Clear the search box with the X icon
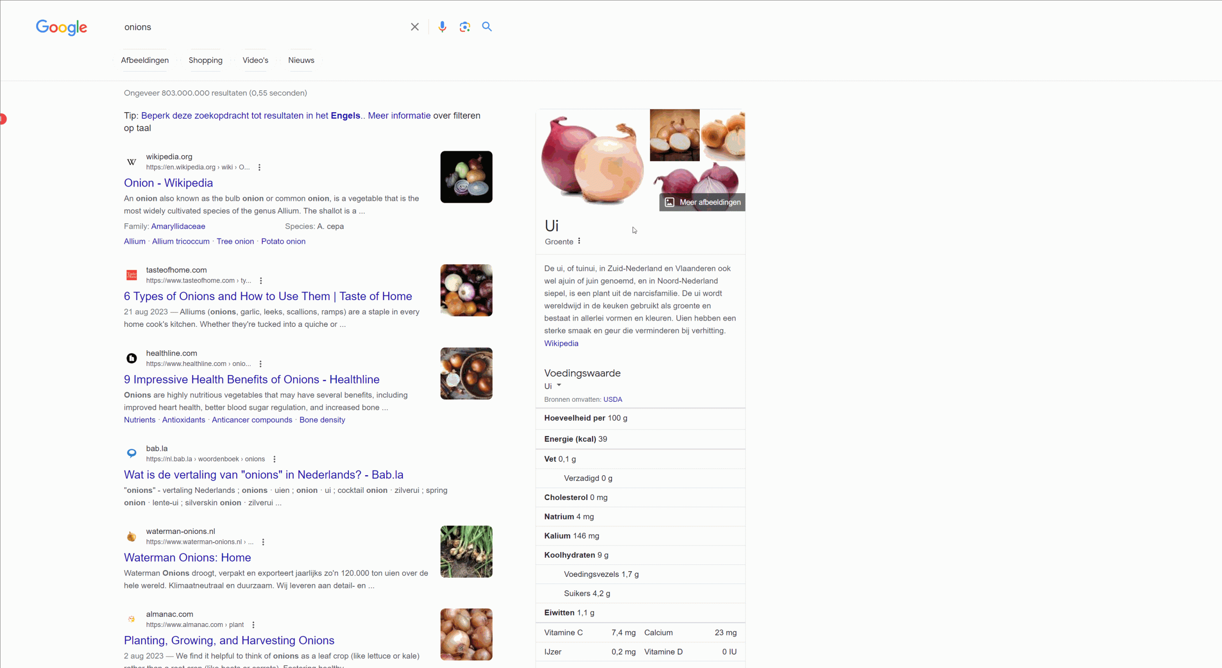The image size is (1222, 668). point(414,27)
